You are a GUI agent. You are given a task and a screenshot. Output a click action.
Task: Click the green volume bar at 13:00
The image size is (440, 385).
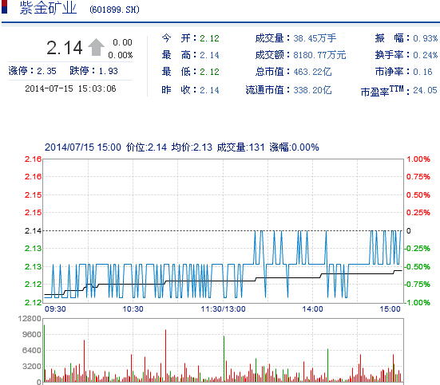pos(224,359)
